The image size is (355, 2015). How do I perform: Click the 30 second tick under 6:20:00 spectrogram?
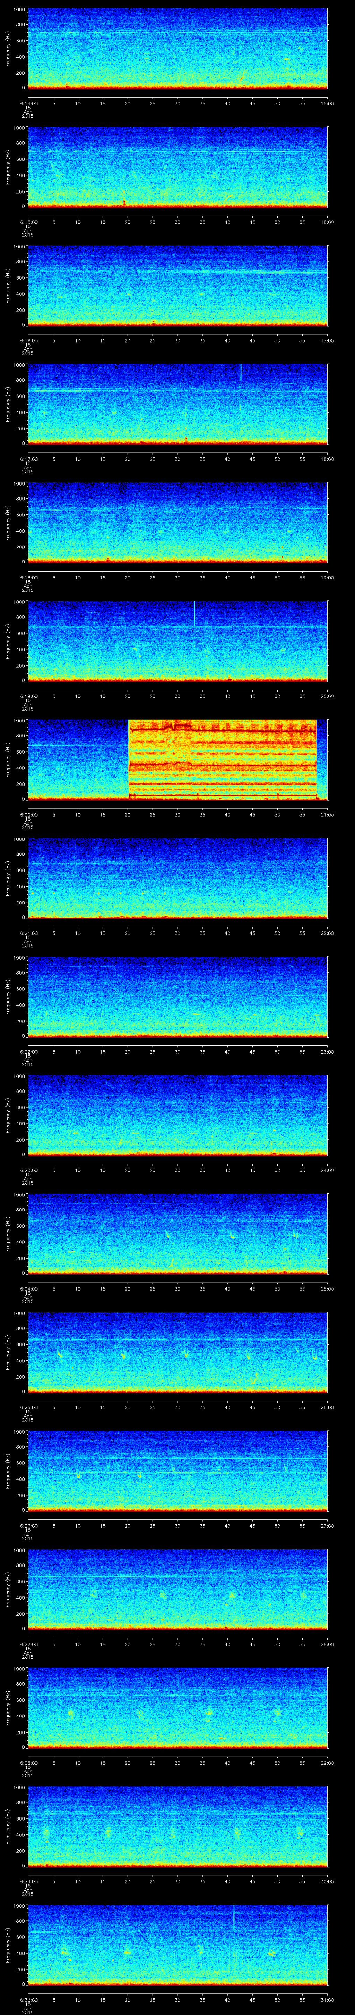[x=177, y=814]
